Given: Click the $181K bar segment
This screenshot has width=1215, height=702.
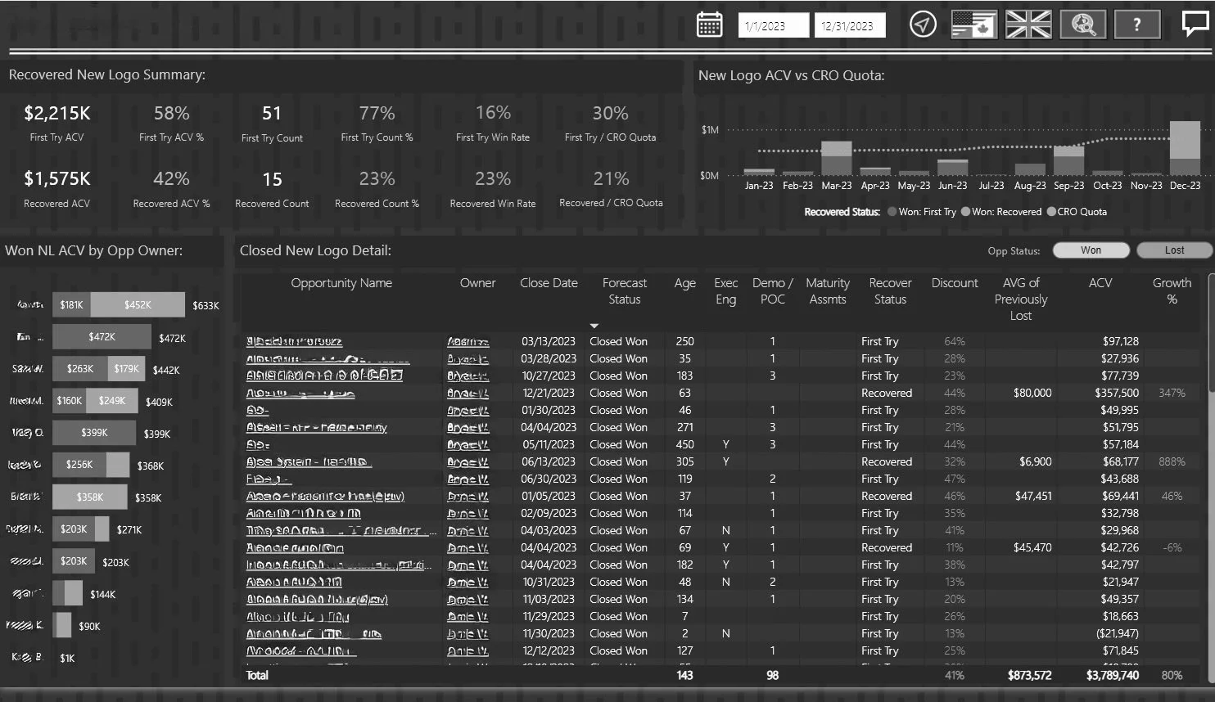Looking at the screenshot, I should [71, 305].
